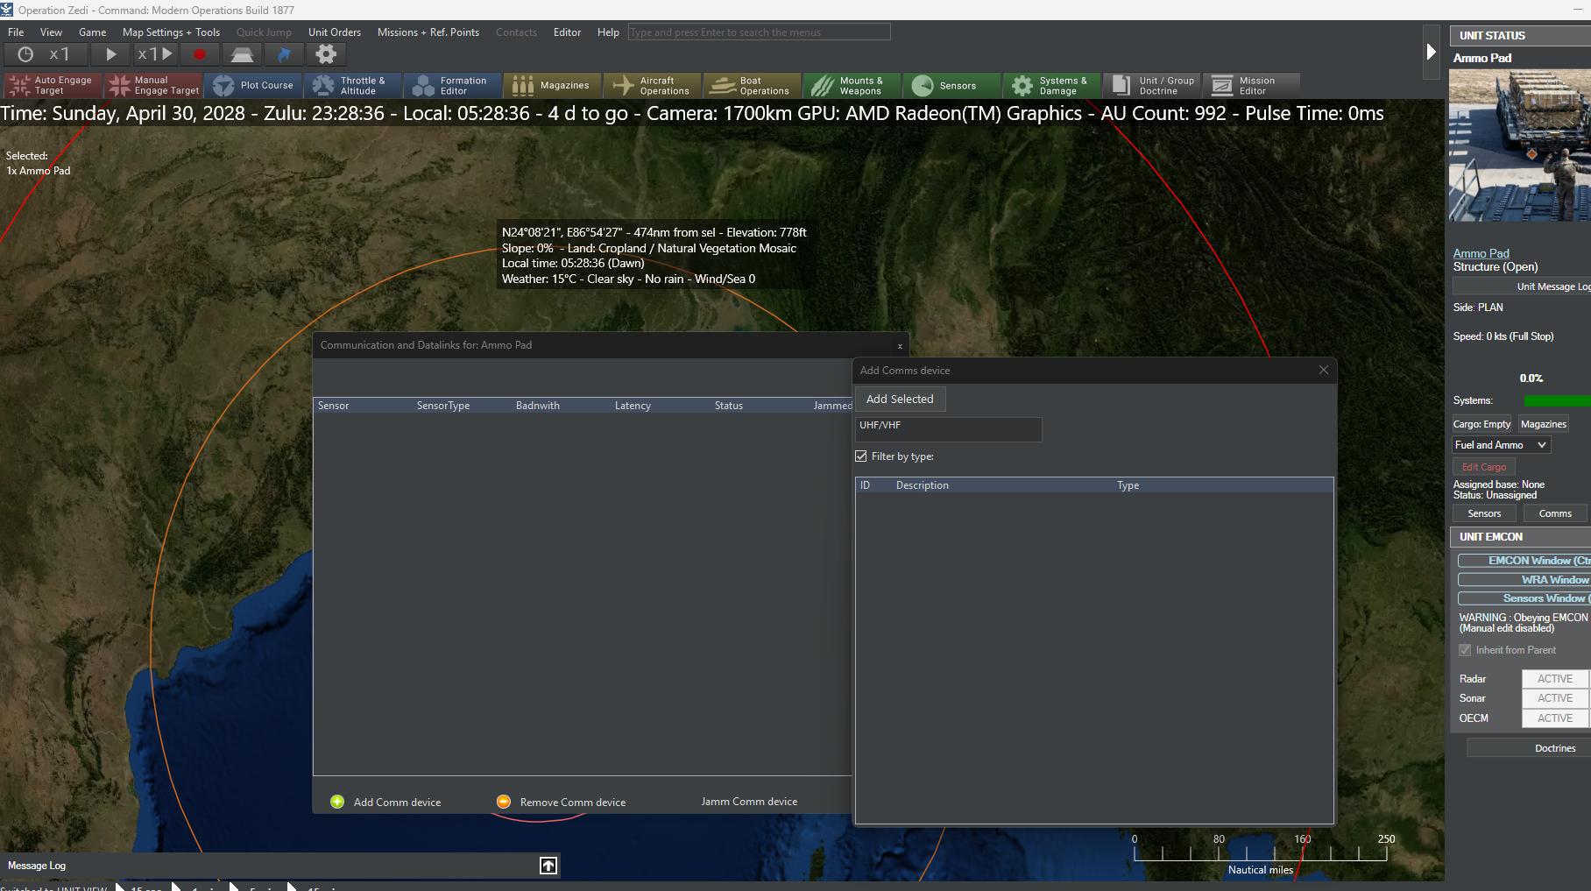
Task: Click the x1 step-forward speed button
Action: pyautogui.click(x=155, y=54)
